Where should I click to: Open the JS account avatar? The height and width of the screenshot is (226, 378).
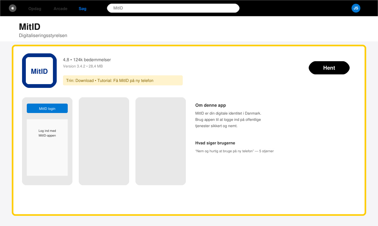(356, 8)
